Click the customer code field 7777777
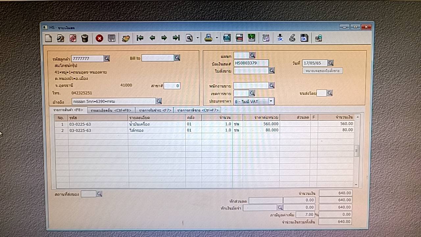 87,59
